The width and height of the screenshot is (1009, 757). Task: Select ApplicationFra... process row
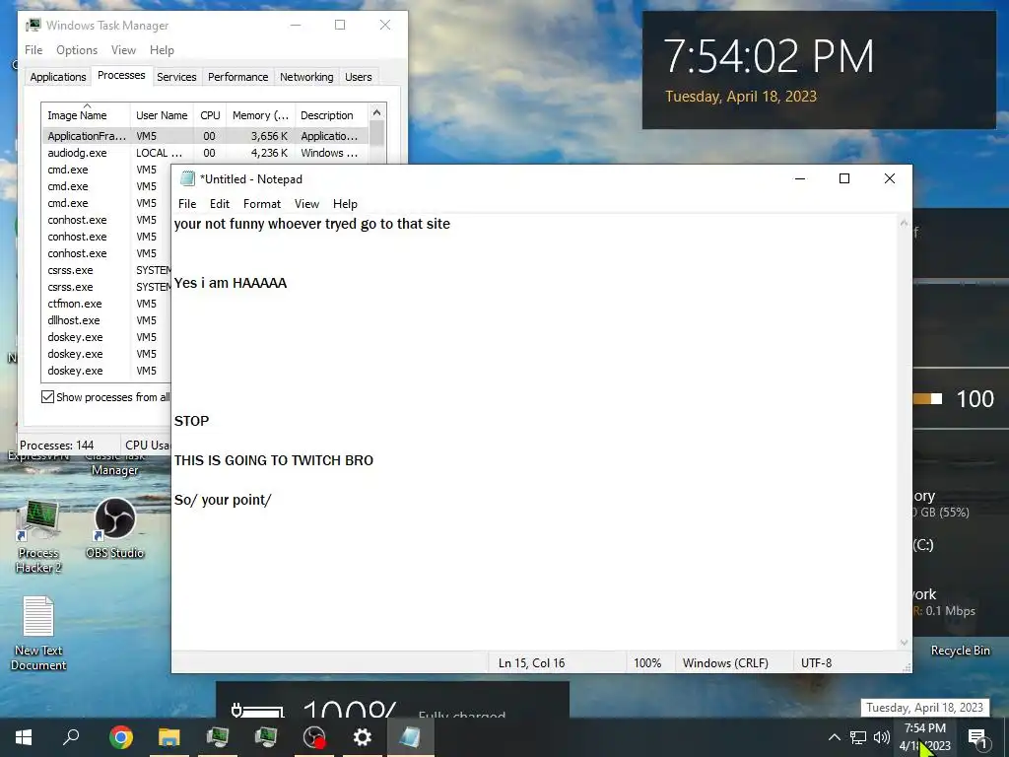[205, 136]
